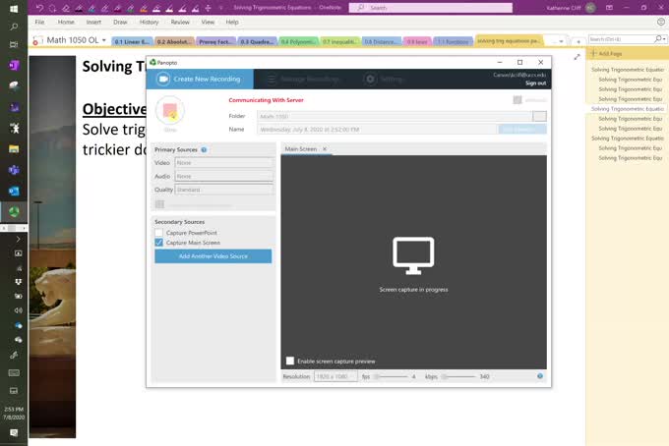Open the Video source dropdown
The height and width of the screenshot is (446, 669).
pos(223,162)
